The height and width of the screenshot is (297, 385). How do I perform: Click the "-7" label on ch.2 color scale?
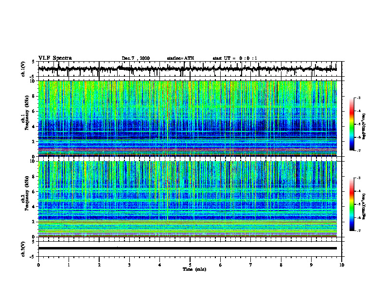click(x=358, y=231)
